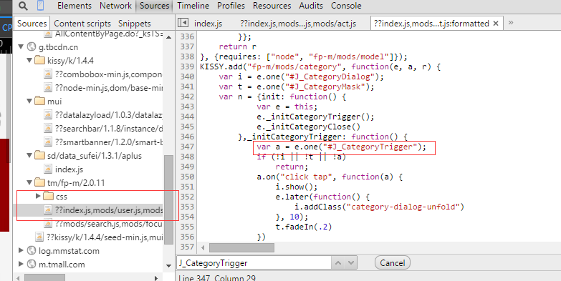
Task: Open the DevTools search magnifier icon
Action: (23, 6)
